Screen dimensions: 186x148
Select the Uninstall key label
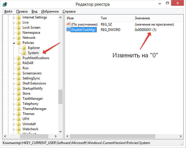pos(29,124)
